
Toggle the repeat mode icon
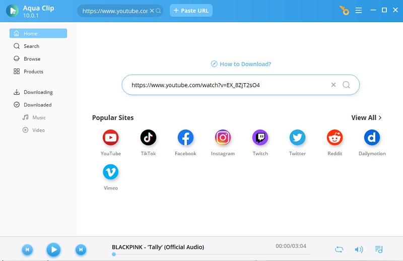coord(339,249)
